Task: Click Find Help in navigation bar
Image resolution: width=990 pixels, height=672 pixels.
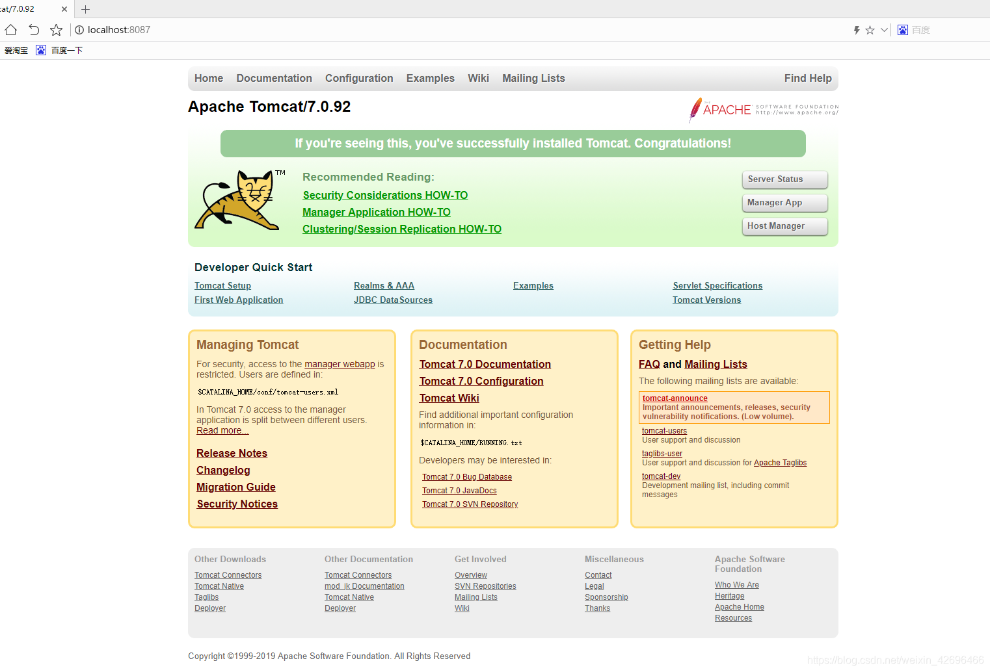Action: [808, 78]
